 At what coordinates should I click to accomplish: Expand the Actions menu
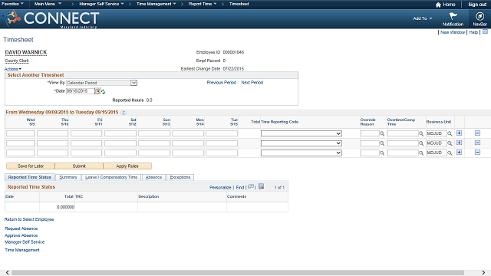pyautogui.click(x=13, y=69)
